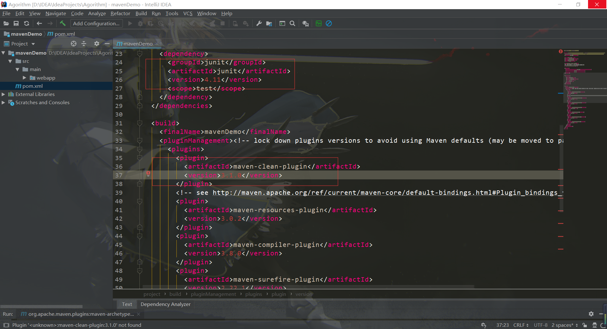Click the Hector inspector hat icon

point(595,325)
